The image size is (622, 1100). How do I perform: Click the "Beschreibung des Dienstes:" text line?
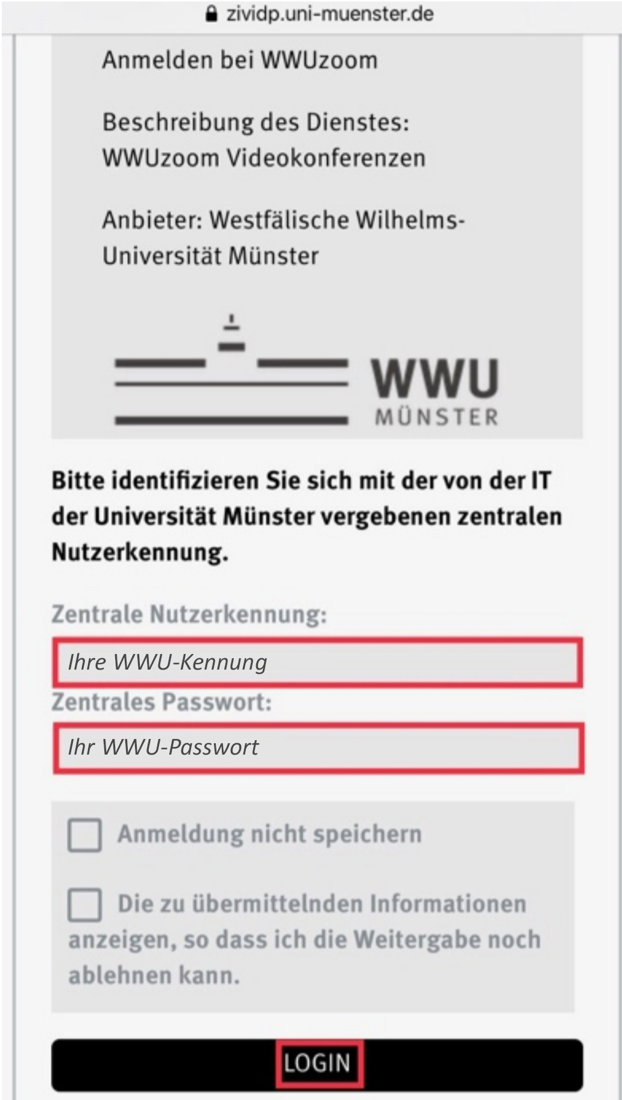pyautogui.click(x=256, y=122)
